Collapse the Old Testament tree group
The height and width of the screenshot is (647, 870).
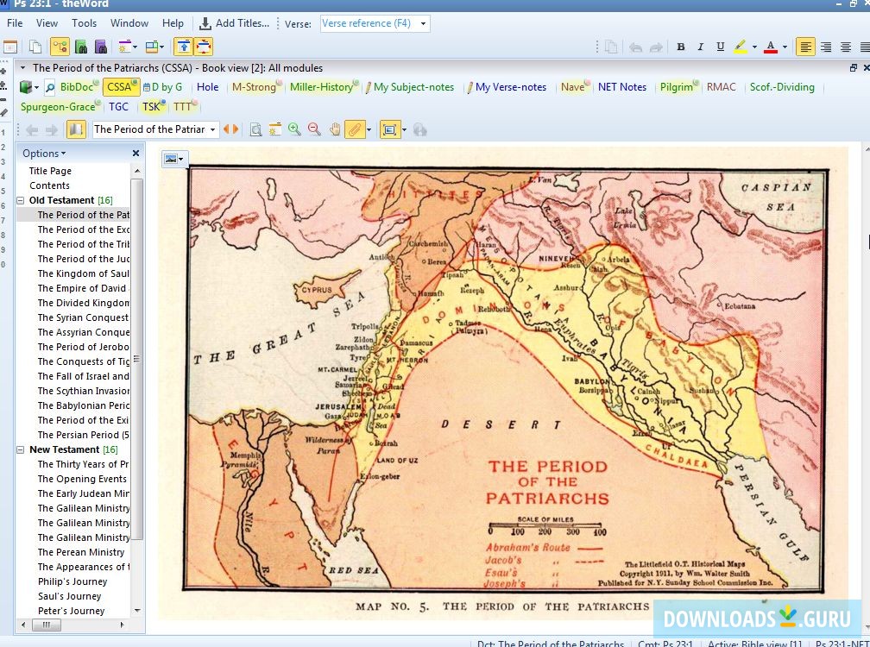(21, 200)
